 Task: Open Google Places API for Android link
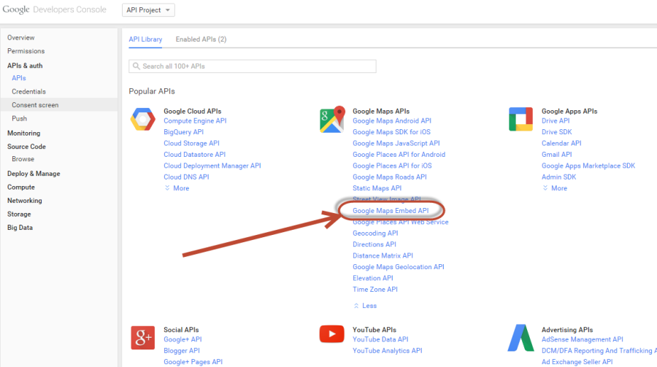(x=399, y=155)
